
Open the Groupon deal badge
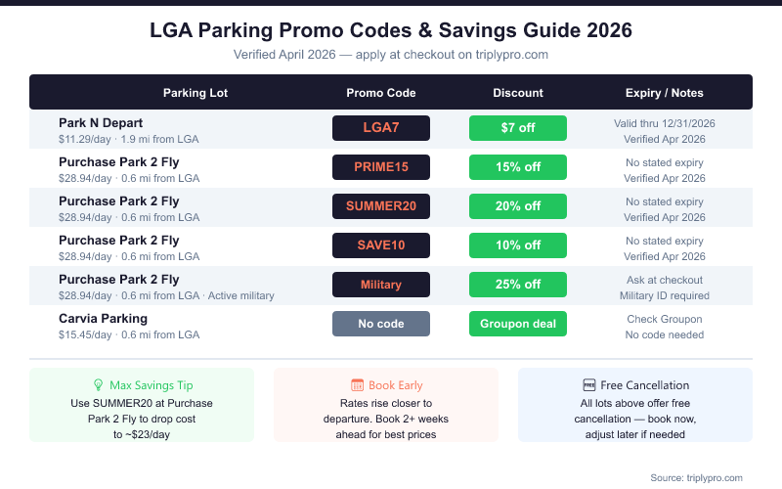[518, 324]
